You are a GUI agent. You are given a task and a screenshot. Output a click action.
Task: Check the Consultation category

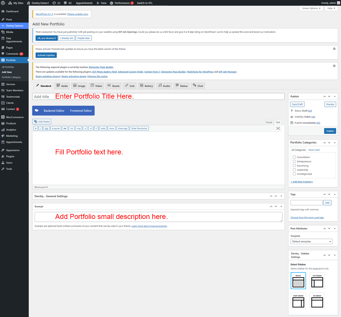[294, 157]
